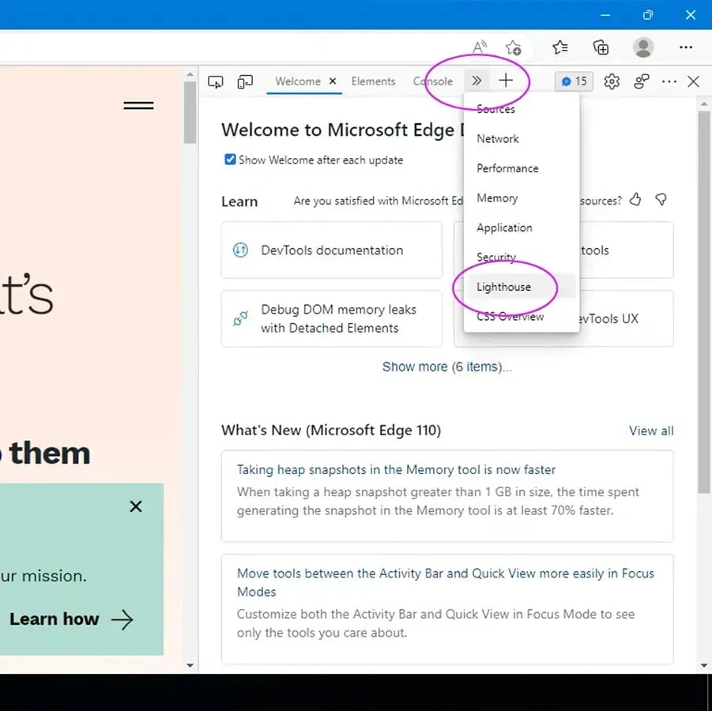
Task: Open the browser Favorites star icon
Action: tap(560, 47)
